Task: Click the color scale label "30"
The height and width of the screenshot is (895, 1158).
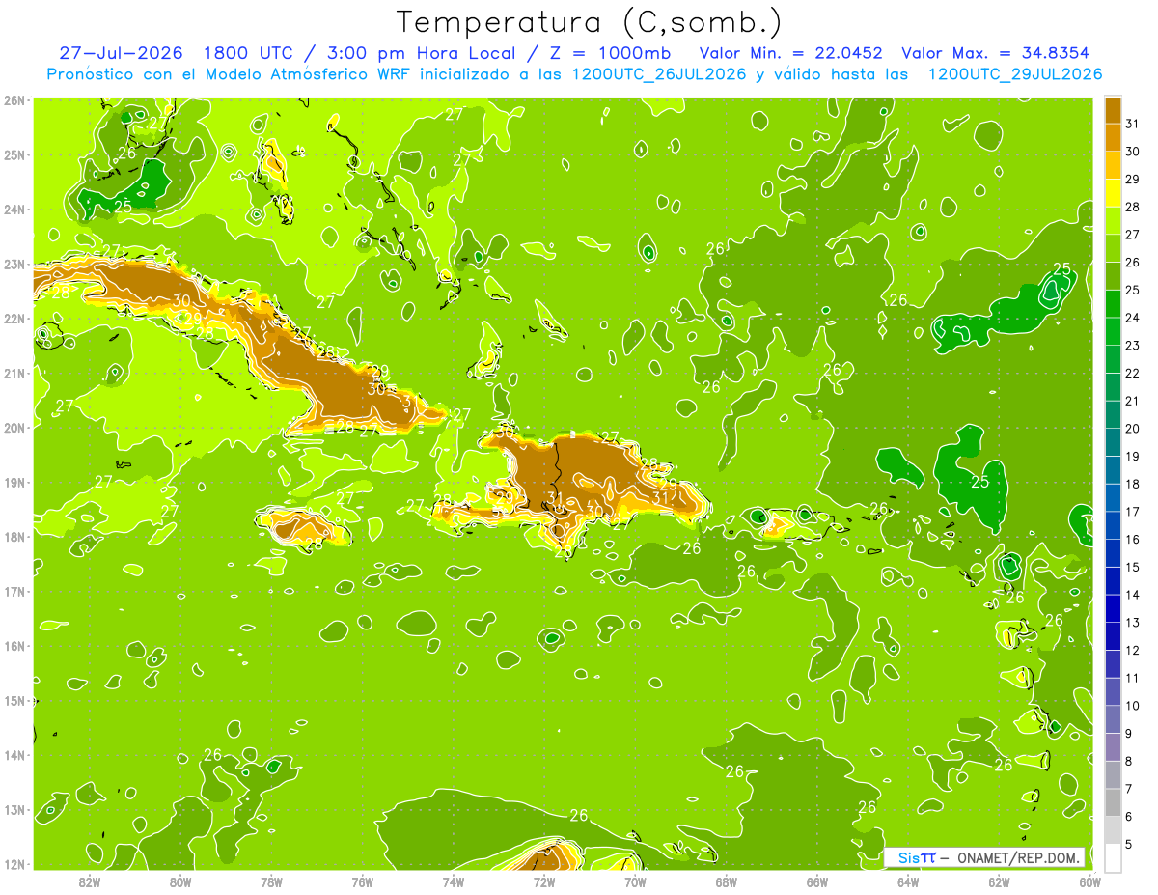Action: (1133, 152)
